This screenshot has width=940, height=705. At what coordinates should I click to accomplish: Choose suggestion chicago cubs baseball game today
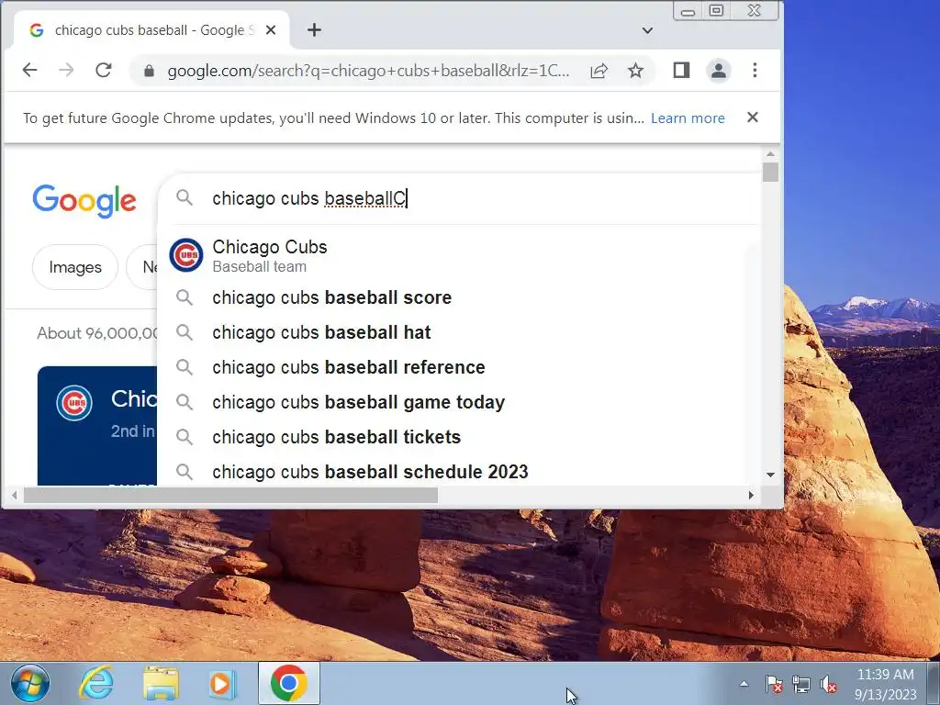coord(459,402)
